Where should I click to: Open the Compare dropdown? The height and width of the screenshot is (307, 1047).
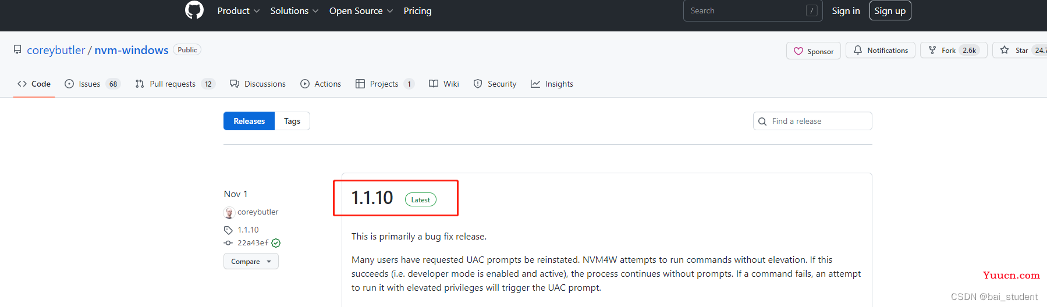[x=251, y=261]
